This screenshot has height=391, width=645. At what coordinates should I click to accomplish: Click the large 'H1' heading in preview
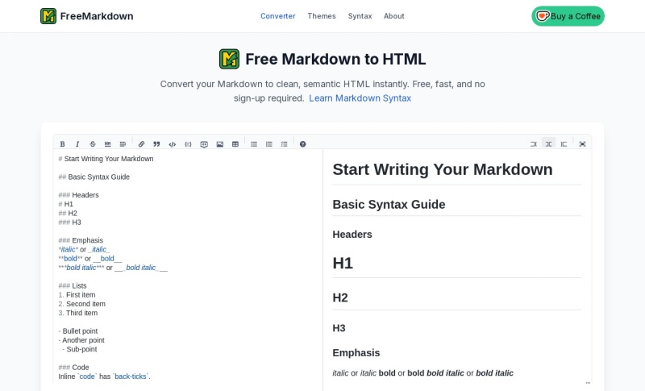[343, 263]
